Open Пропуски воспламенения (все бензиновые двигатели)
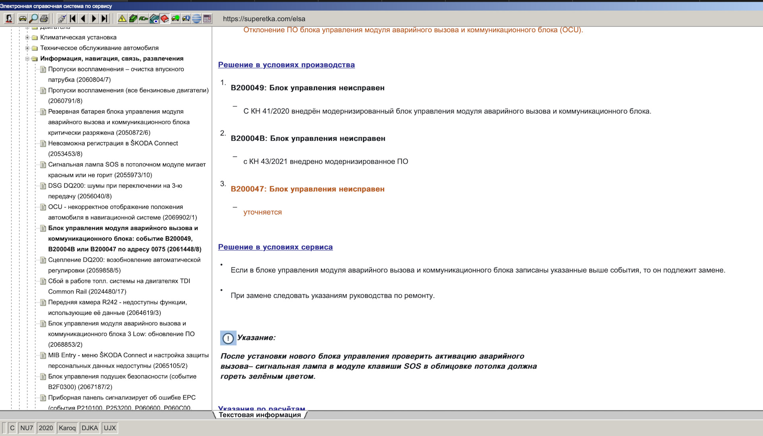The image size is (763, 436). pos(128,95)
